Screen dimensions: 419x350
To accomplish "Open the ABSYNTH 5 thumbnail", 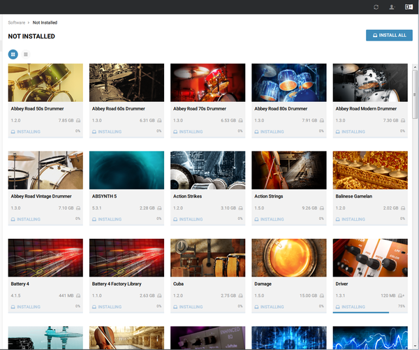I will coord(126,170).
